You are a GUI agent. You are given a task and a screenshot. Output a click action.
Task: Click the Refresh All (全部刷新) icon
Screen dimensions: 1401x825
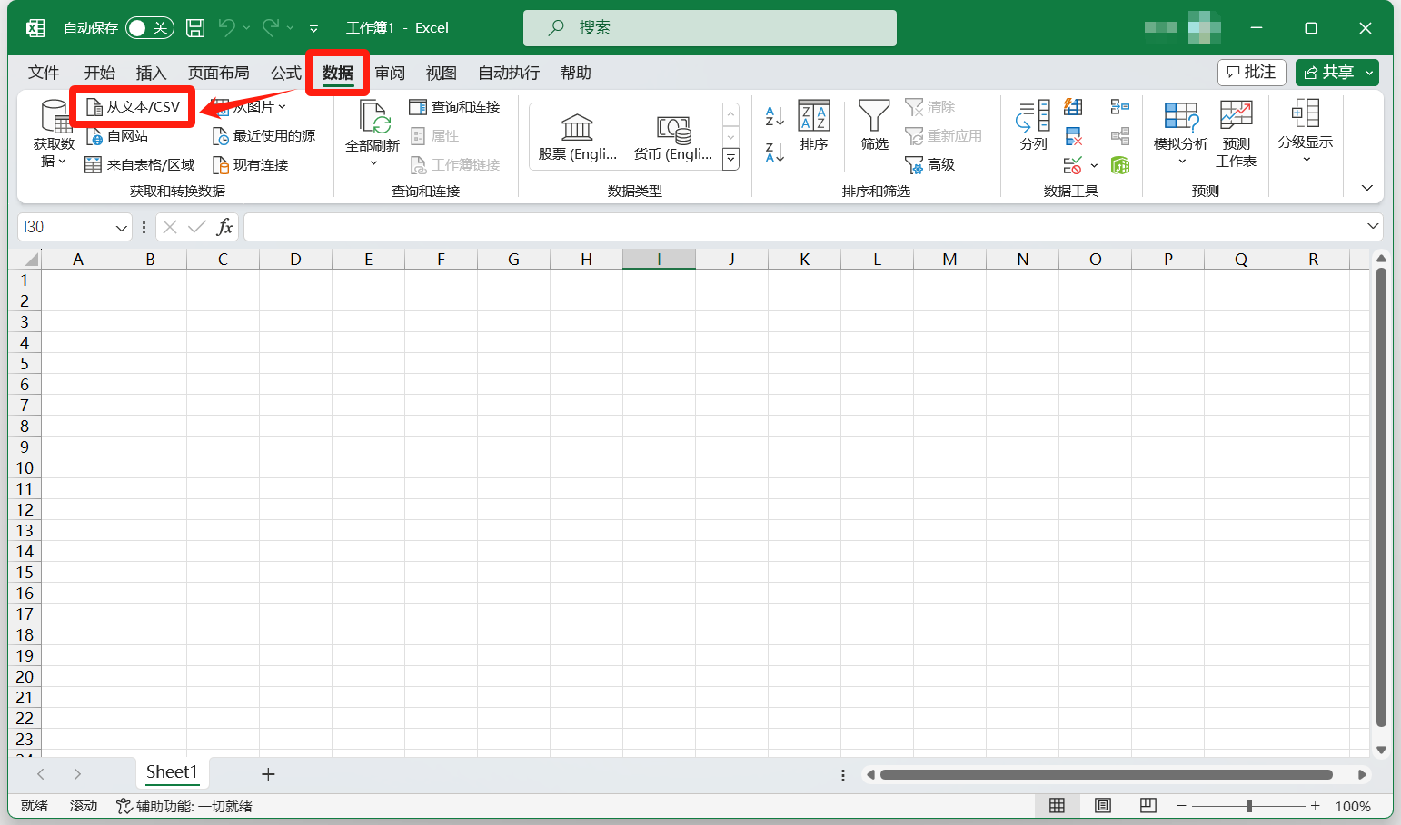tap(373, 120)
